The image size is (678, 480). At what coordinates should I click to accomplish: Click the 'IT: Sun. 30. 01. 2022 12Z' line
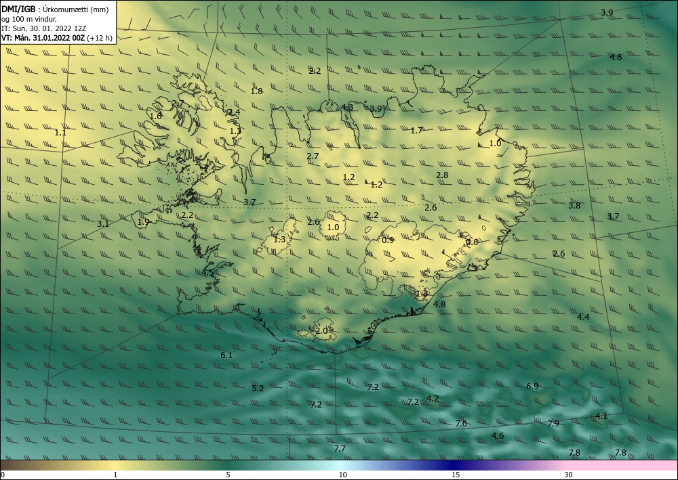coord(43,28)
